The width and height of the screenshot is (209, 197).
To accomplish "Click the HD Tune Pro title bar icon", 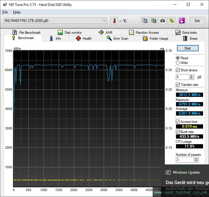I will pos(5,4).
